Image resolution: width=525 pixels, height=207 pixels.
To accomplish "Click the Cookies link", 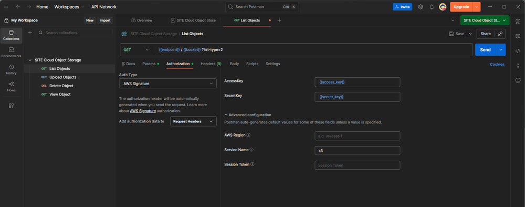I will point(497,64).
